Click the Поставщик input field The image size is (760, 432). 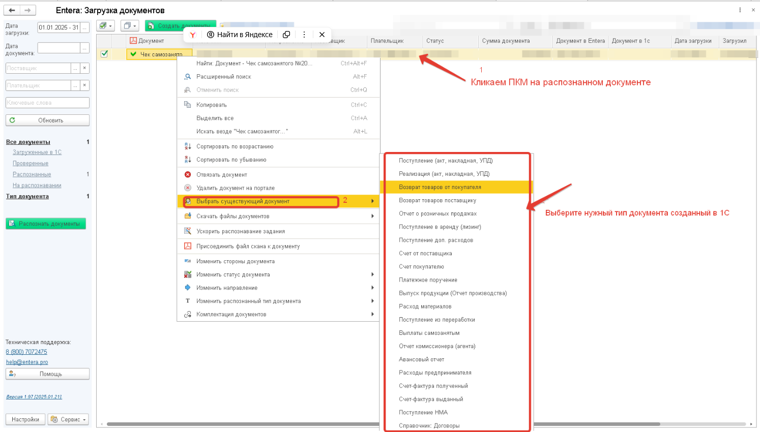(x=38, y=68)
